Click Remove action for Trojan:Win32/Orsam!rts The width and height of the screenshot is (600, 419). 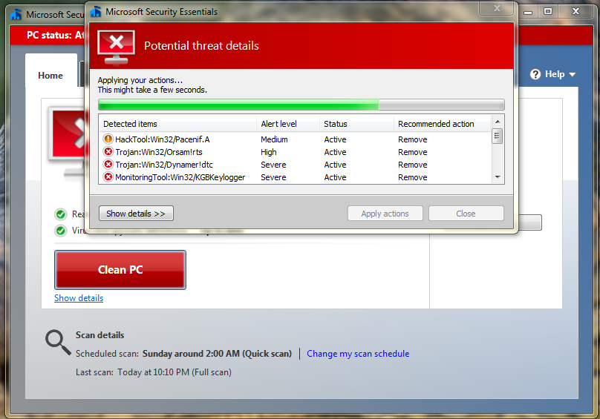(413, 152)
